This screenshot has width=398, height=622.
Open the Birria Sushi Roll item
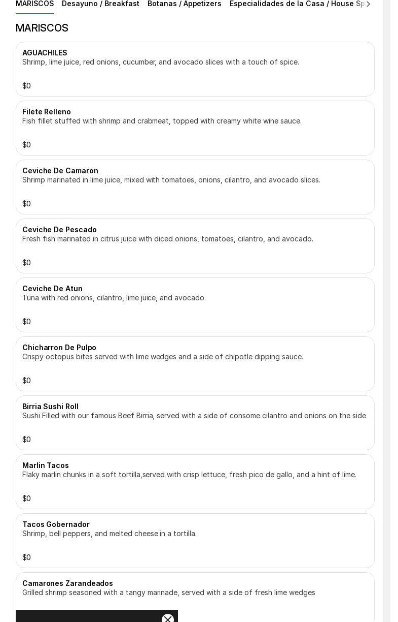tap(195, 423)
